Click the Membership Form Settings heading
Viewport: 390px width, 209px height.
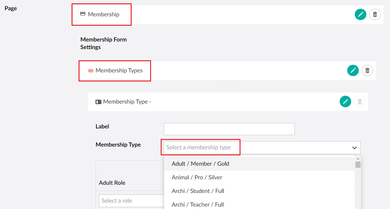(x=103, y=43)
